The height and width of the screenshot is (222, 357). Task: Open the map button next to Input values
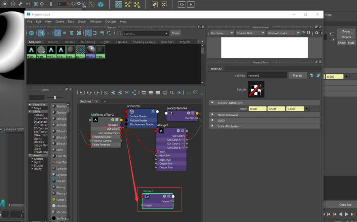(308, 109)
